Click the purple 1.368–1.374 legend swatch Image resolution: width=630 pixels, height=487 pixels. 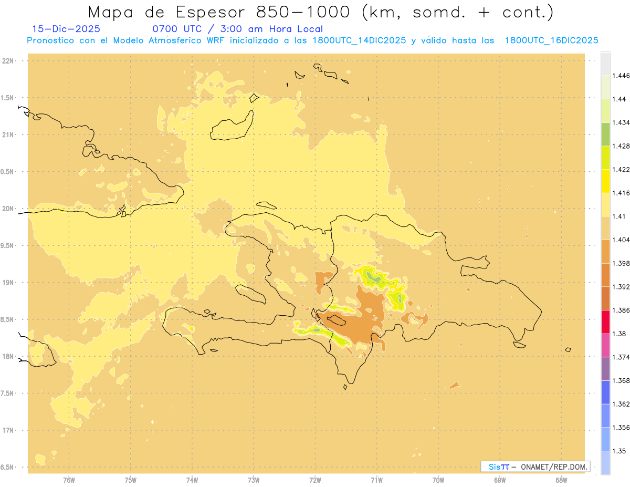click(x=605, y=368)
